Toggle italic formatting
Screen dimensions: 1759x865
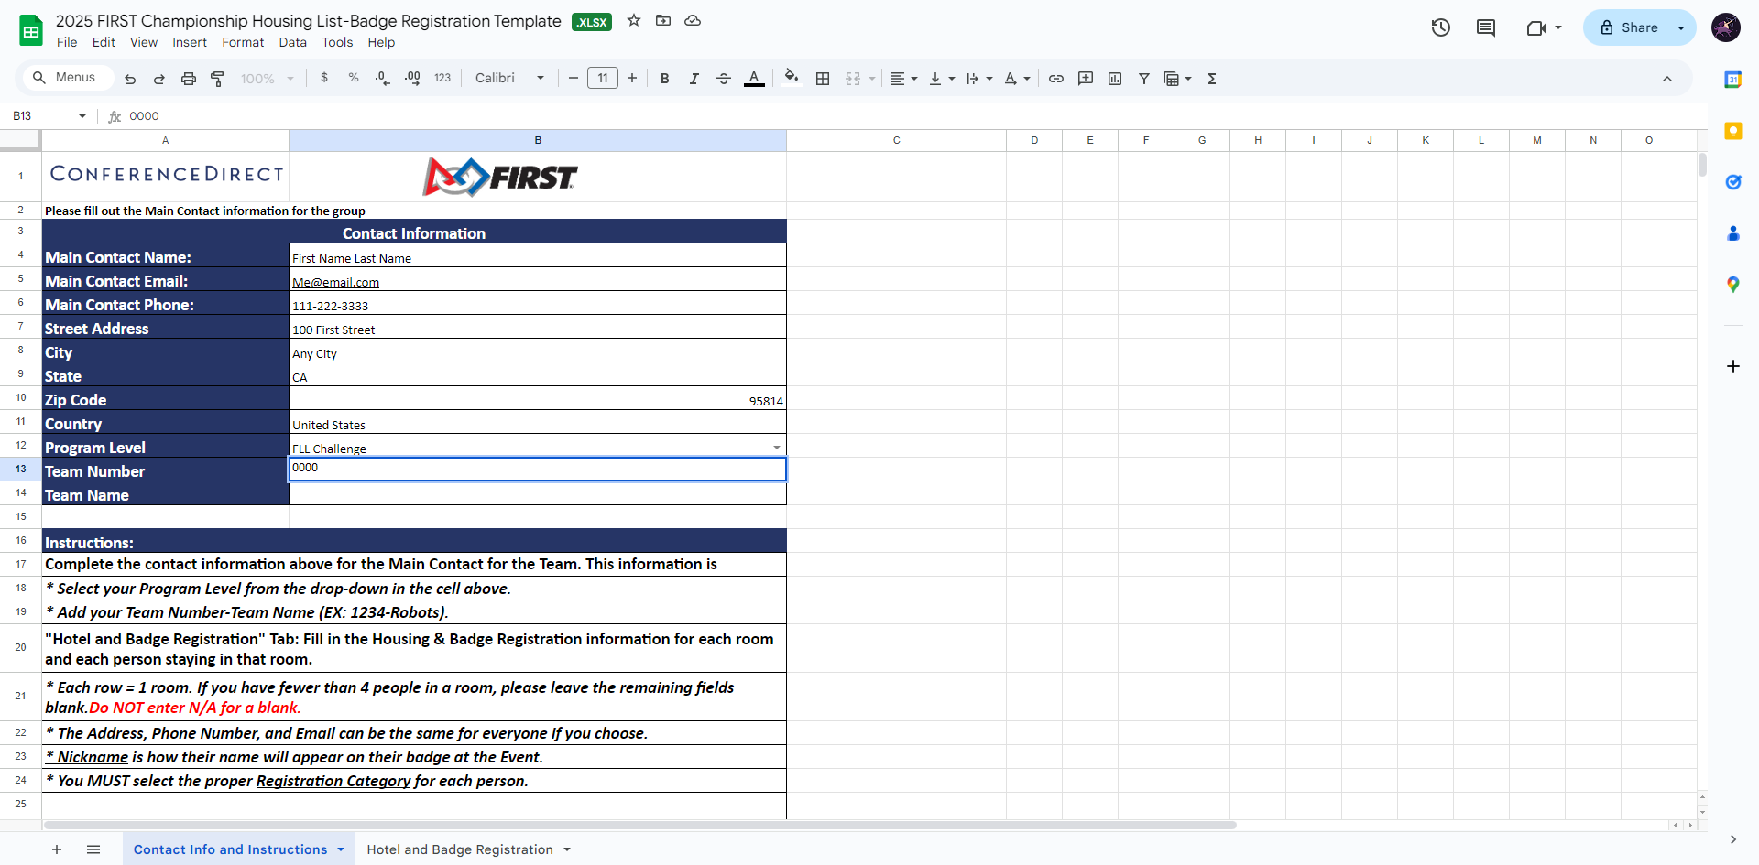694,79
